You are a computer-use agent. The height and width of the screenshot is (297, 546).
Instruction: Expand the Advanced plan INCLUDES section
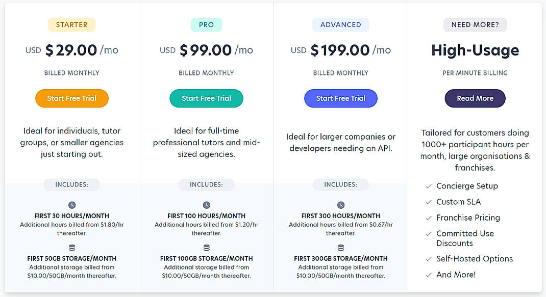(x=340, y=184)
